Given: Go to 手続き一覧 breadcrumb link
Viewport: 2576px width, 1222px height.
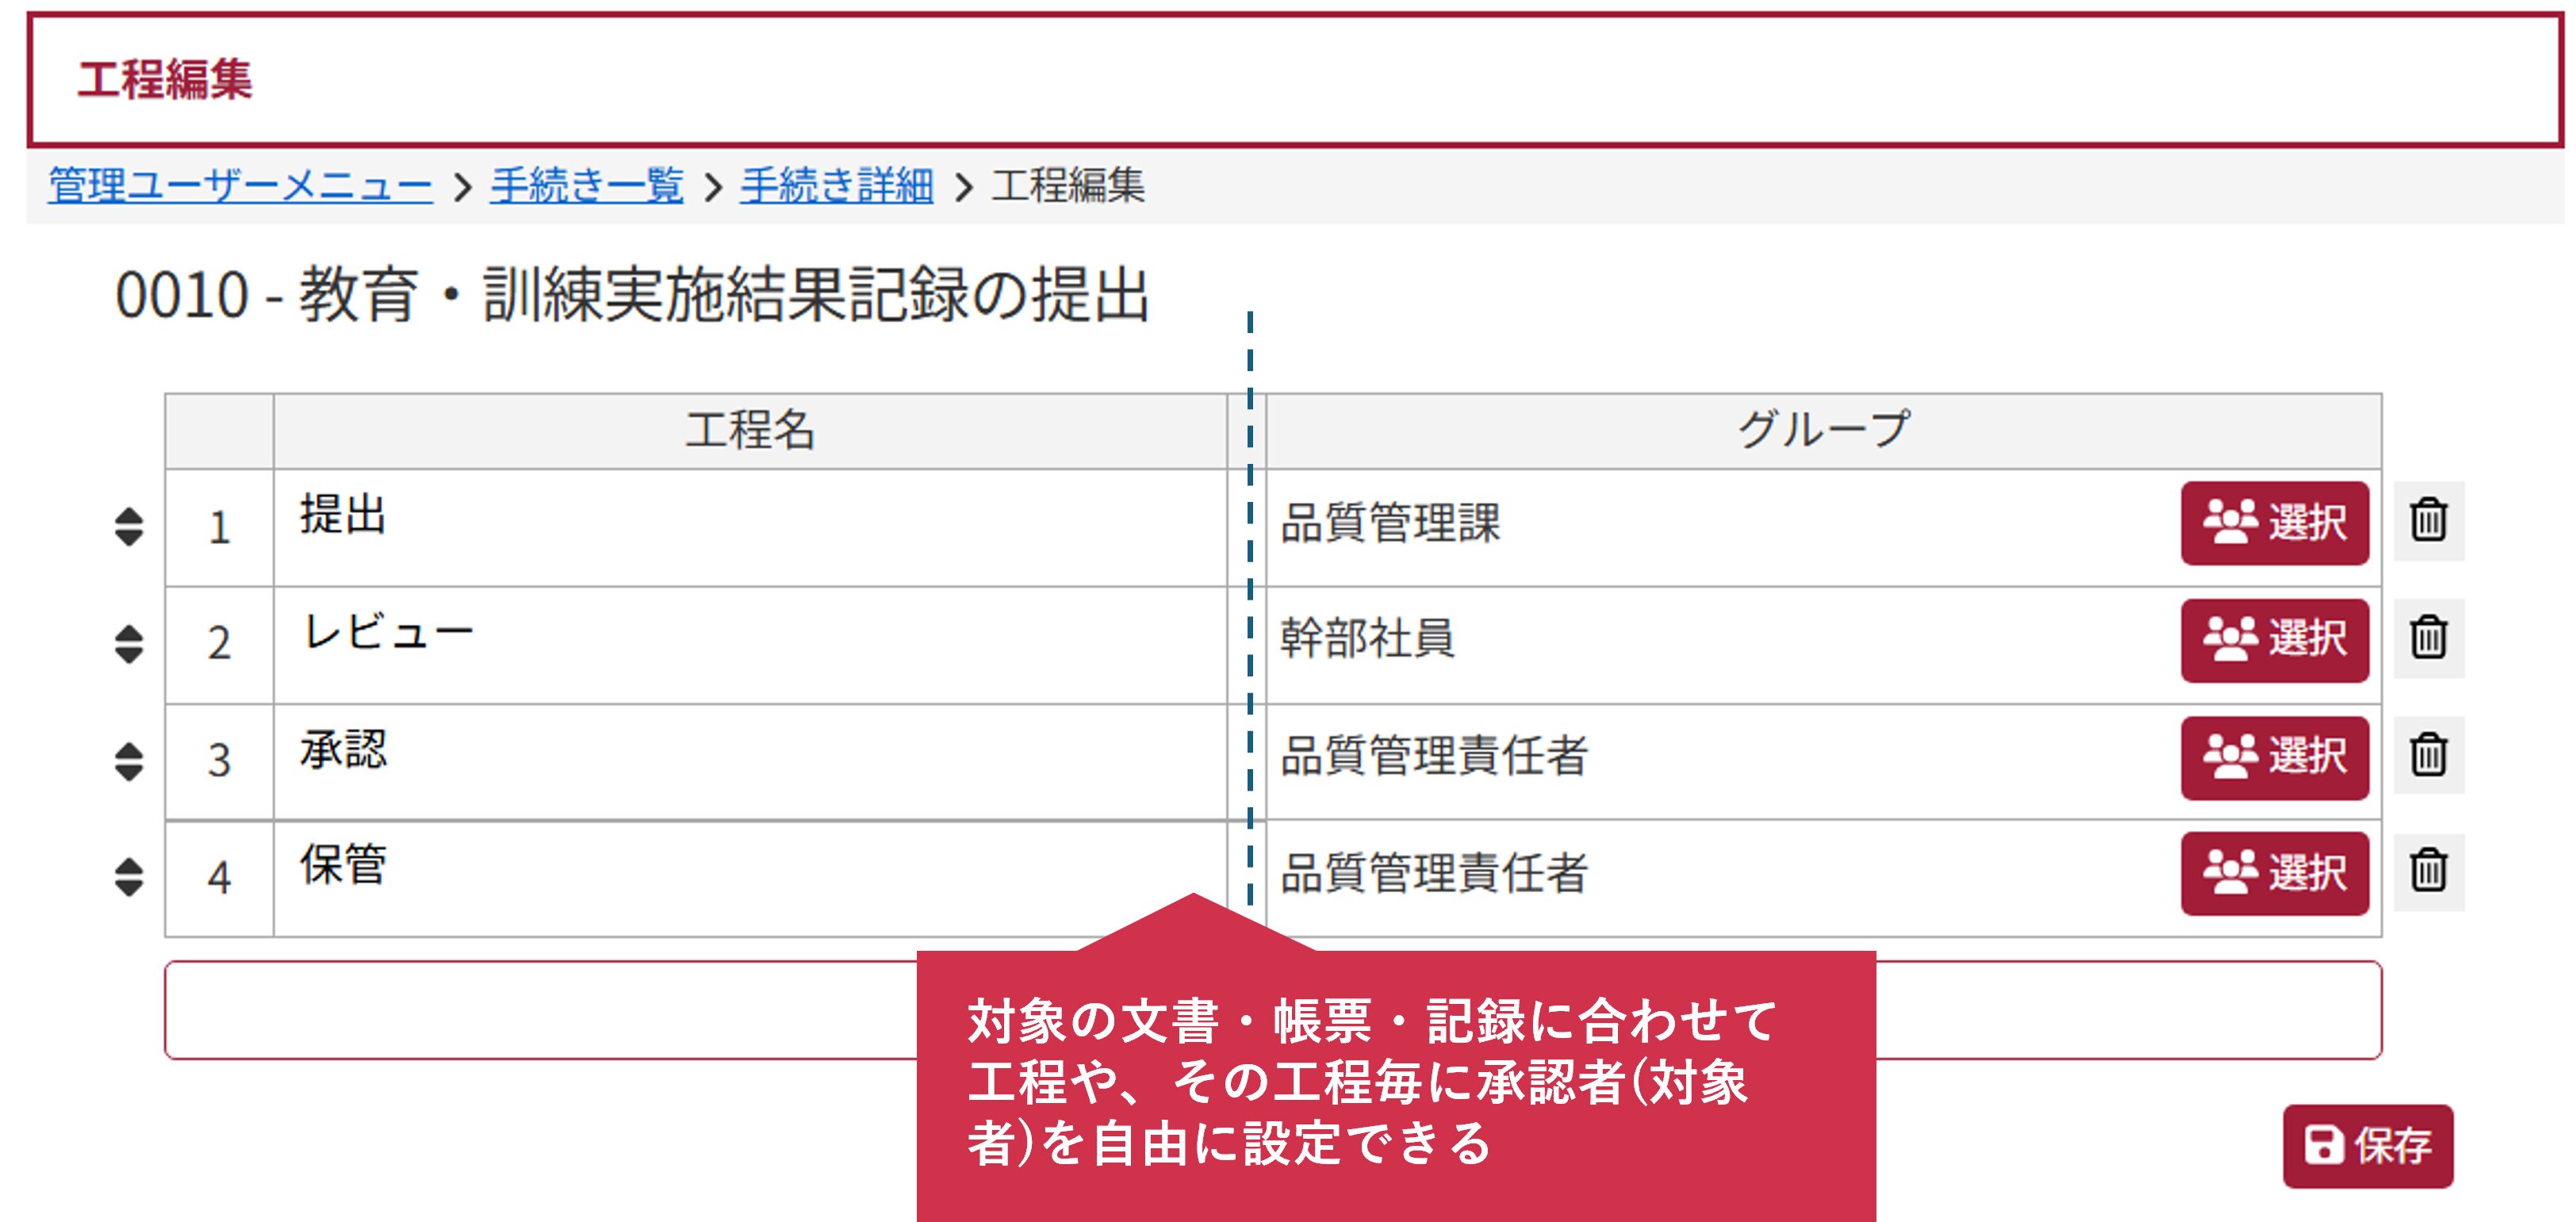Looking at the screenshot, I should (586, 186).
